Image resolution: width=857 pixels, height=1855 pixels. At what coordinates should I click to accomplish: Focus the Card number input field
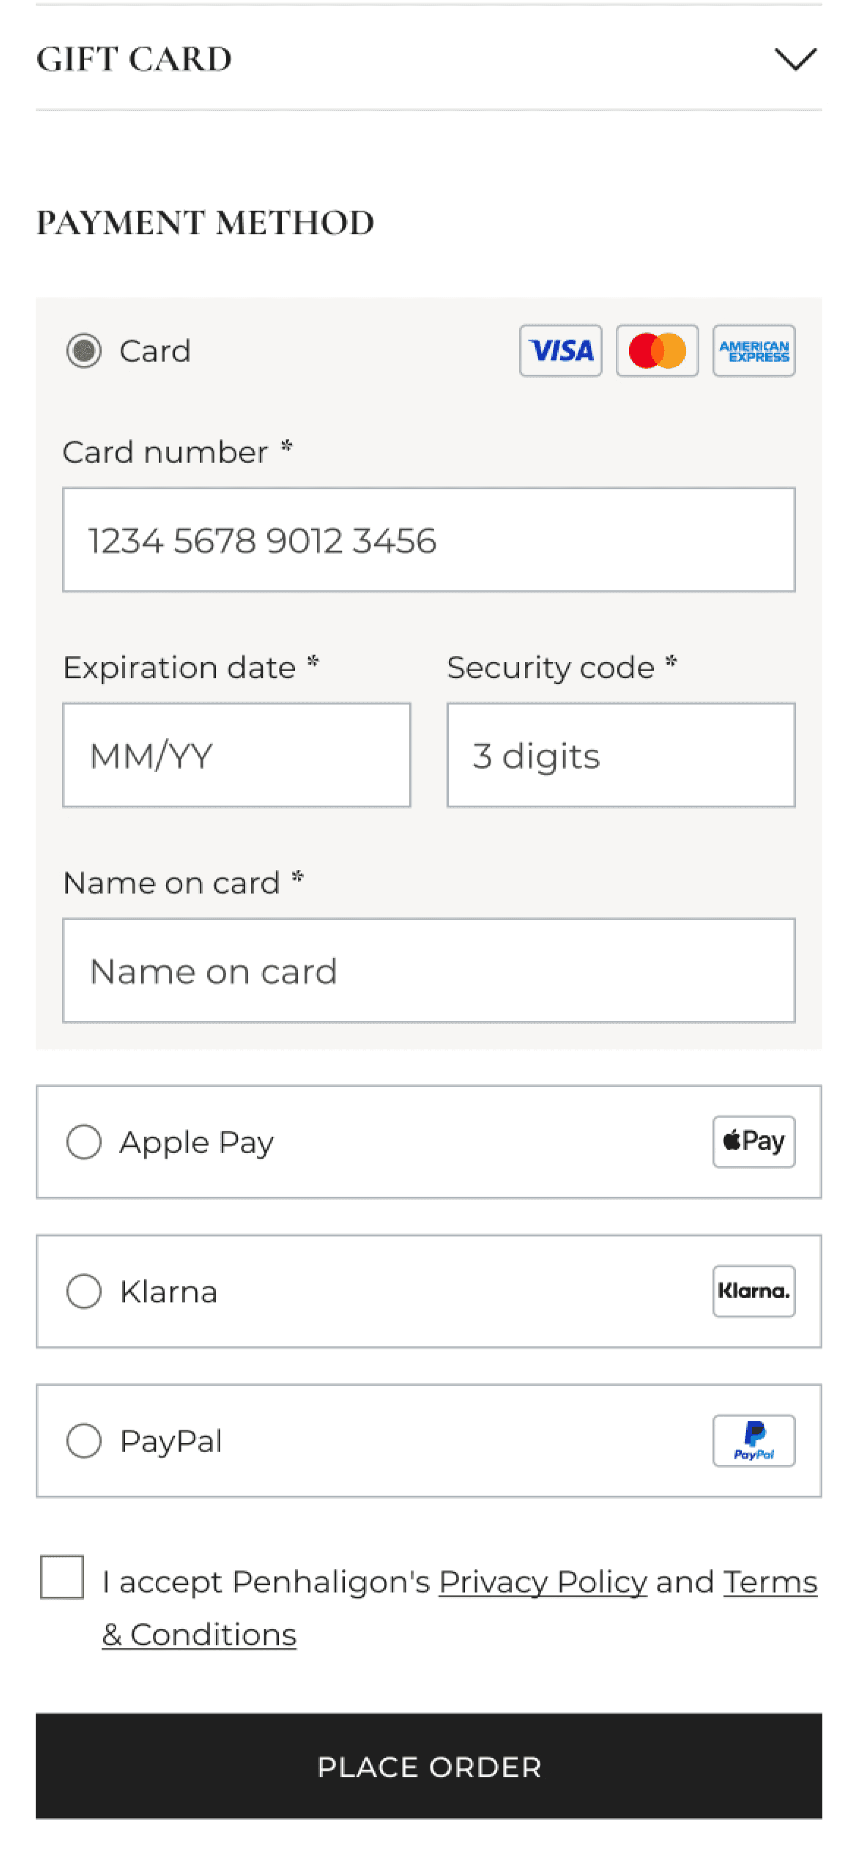[x=429, y=540]
